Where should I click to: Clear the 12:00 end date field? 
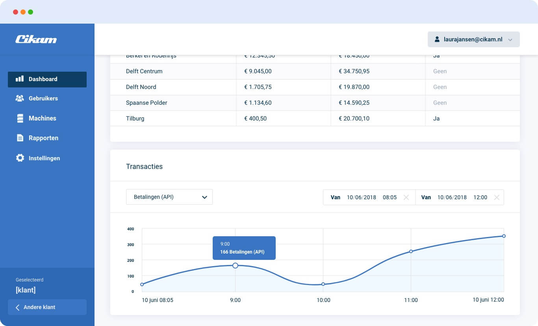[497, 197]
